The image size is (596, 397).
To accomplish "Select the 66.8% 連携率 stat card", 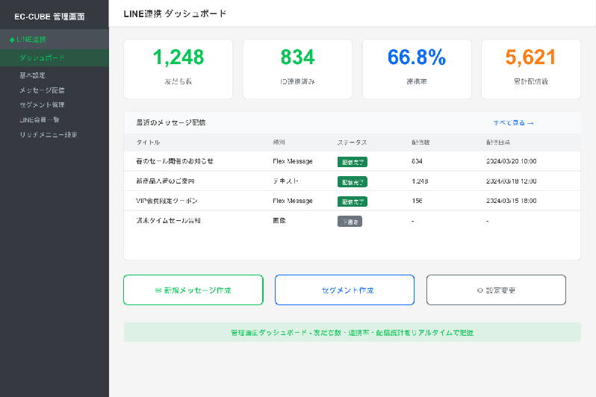I will coord(417,69).
